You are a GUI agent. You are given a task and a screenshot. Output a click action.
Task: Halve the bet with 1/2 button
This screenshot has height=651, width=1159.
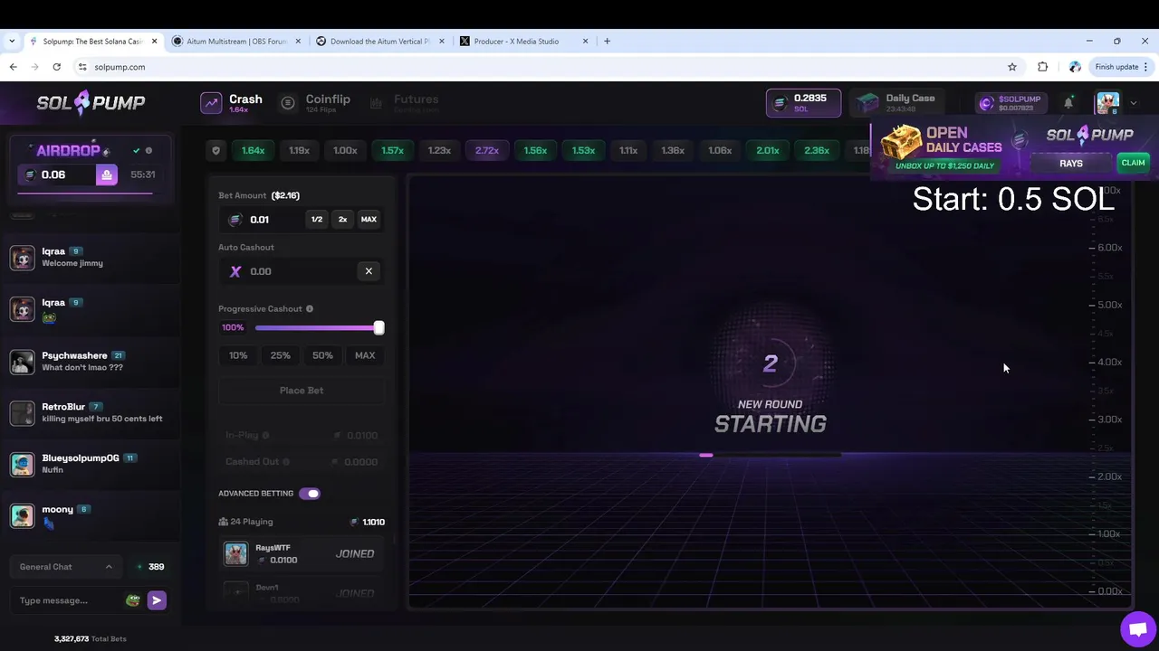pos(317,220)
